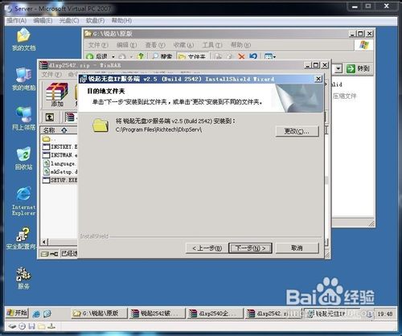Screen dimensions: 402x336
Task: Open Virtual PC 操作(A) menu
Action: 17,21
